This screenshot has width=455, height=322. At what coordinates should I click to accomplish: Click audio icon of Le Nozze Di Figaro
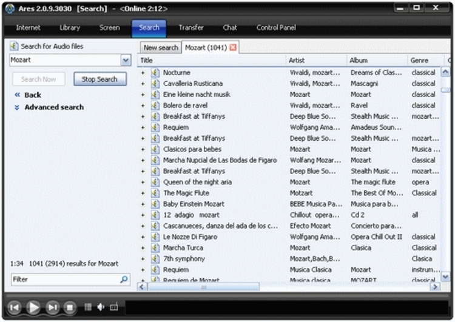(x=155, y=237)
